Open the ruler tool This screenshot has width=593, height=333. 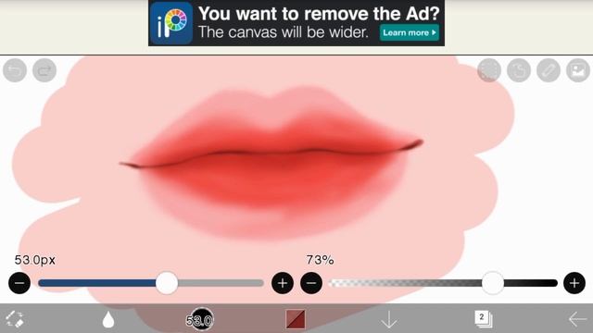coord(549,70)
